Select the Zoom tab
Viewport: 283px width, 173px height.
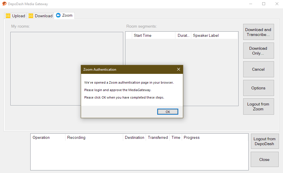coord(64,16)
